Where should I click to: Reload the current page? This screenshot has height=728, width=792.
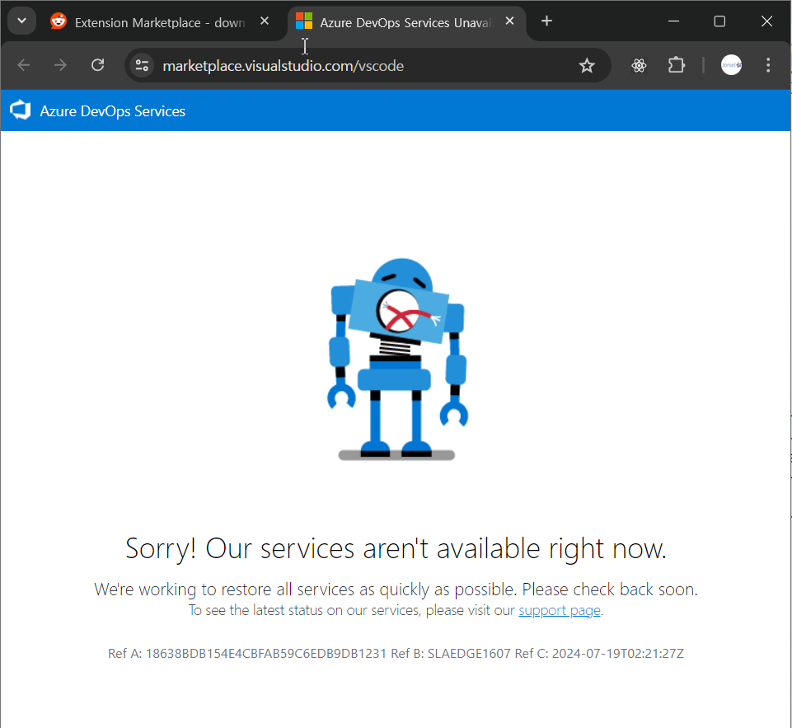97,65
